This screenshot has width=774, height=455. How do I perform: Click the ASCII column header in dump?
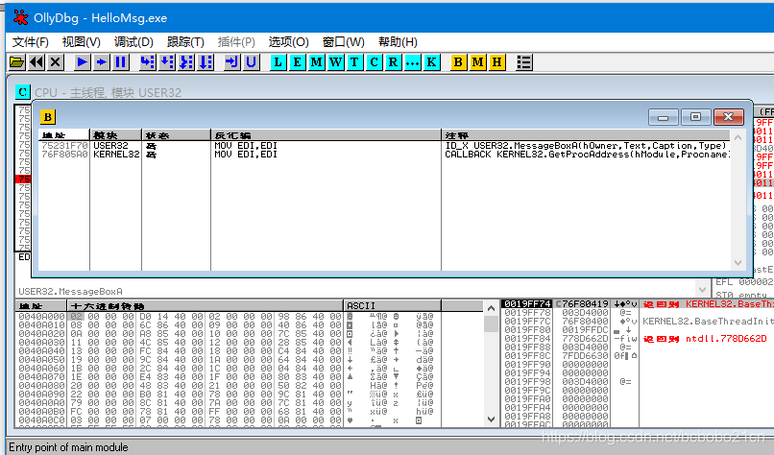pyautogui.click(x=393, y=306)
